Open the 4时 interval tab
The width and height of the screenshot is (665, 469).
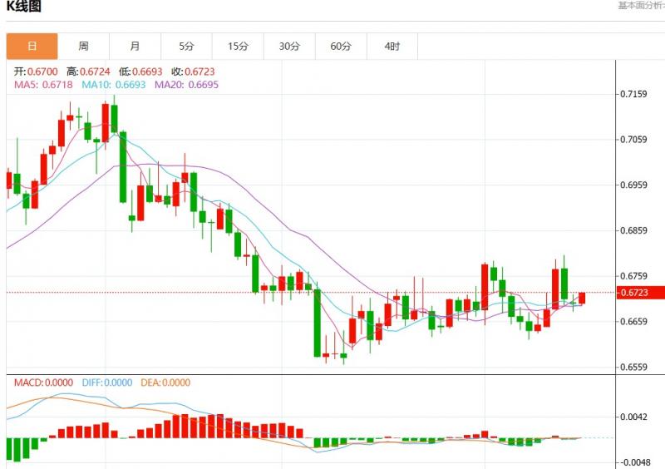click(x=392, y=47)
